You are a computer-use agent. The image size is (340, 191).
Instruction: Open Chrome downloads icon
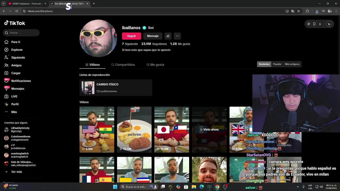317,11
